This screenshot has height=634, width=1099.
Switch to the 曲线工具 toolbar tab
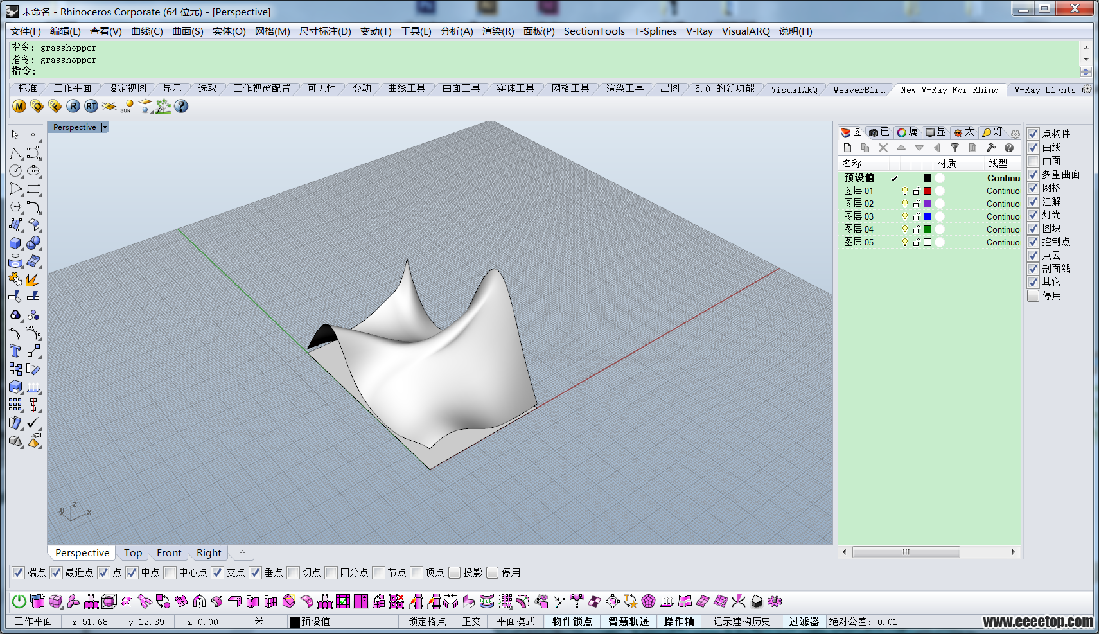coord(407,89)
